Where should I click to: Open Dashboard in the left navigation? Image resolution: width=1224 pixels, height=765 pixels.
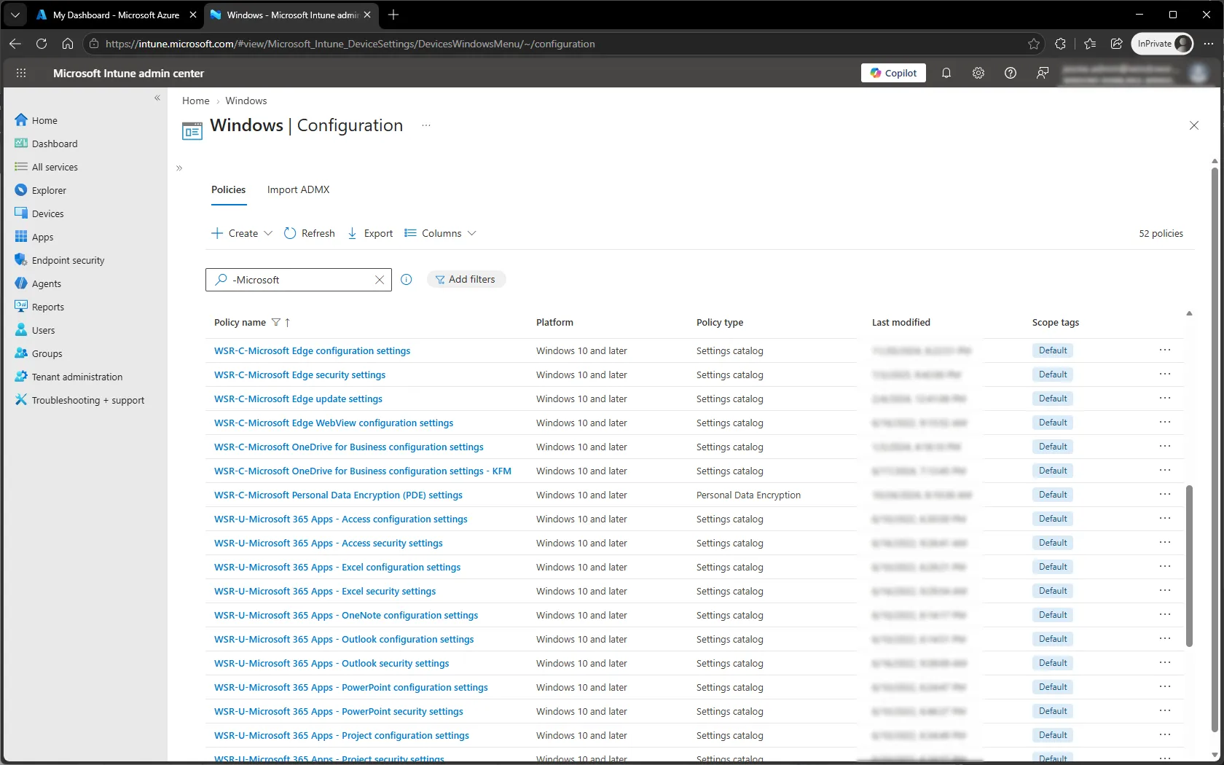[55, 144]
